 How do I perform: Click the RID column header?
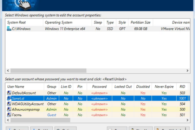click(x=182, y=86)
